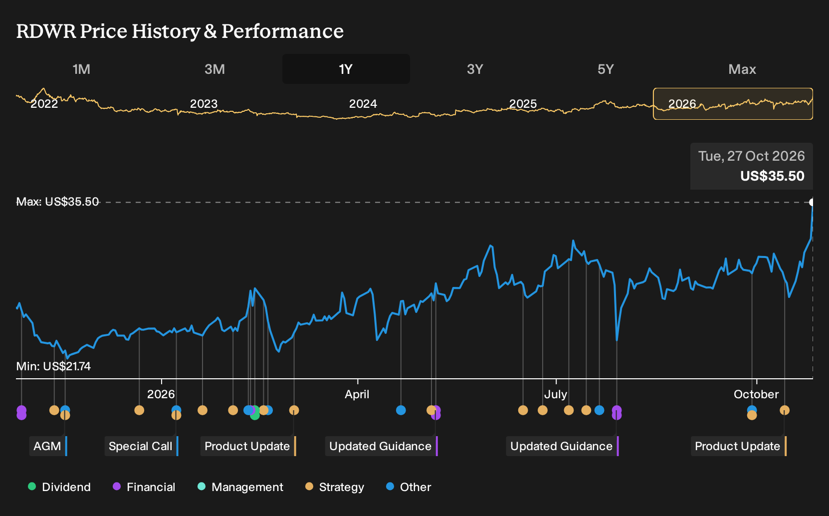Click the purple Financial marker after July
The image size is (829, 516).
(617, 410)
